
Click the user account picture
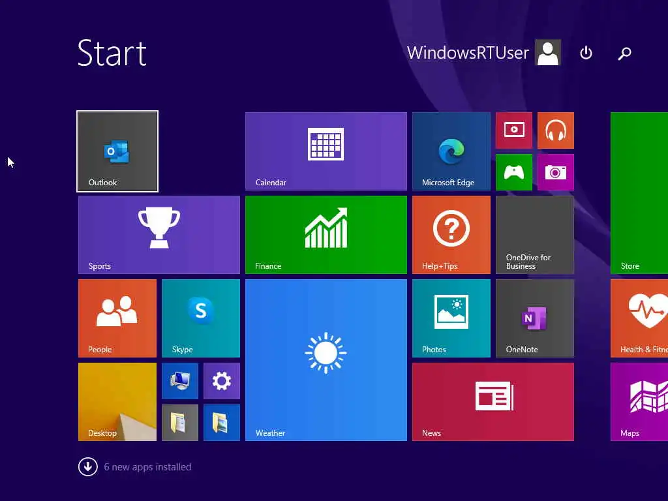point(548,52)
